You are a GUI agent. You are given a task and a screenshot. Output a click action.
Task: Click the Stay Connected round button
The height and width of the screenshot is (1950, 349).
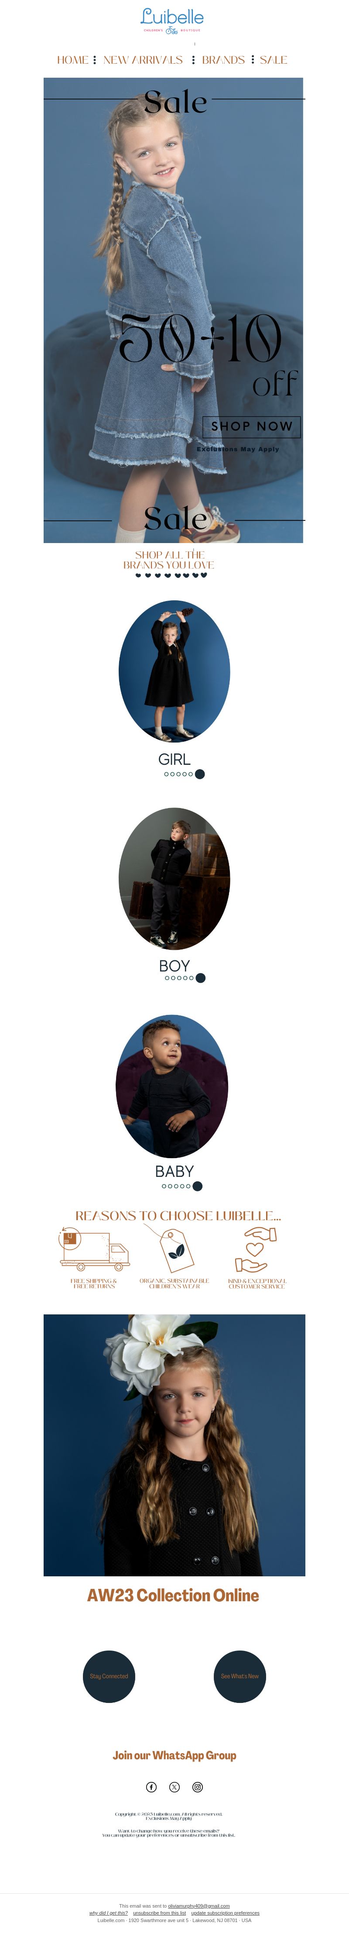pyautogui.click(x=109, y=1676)
